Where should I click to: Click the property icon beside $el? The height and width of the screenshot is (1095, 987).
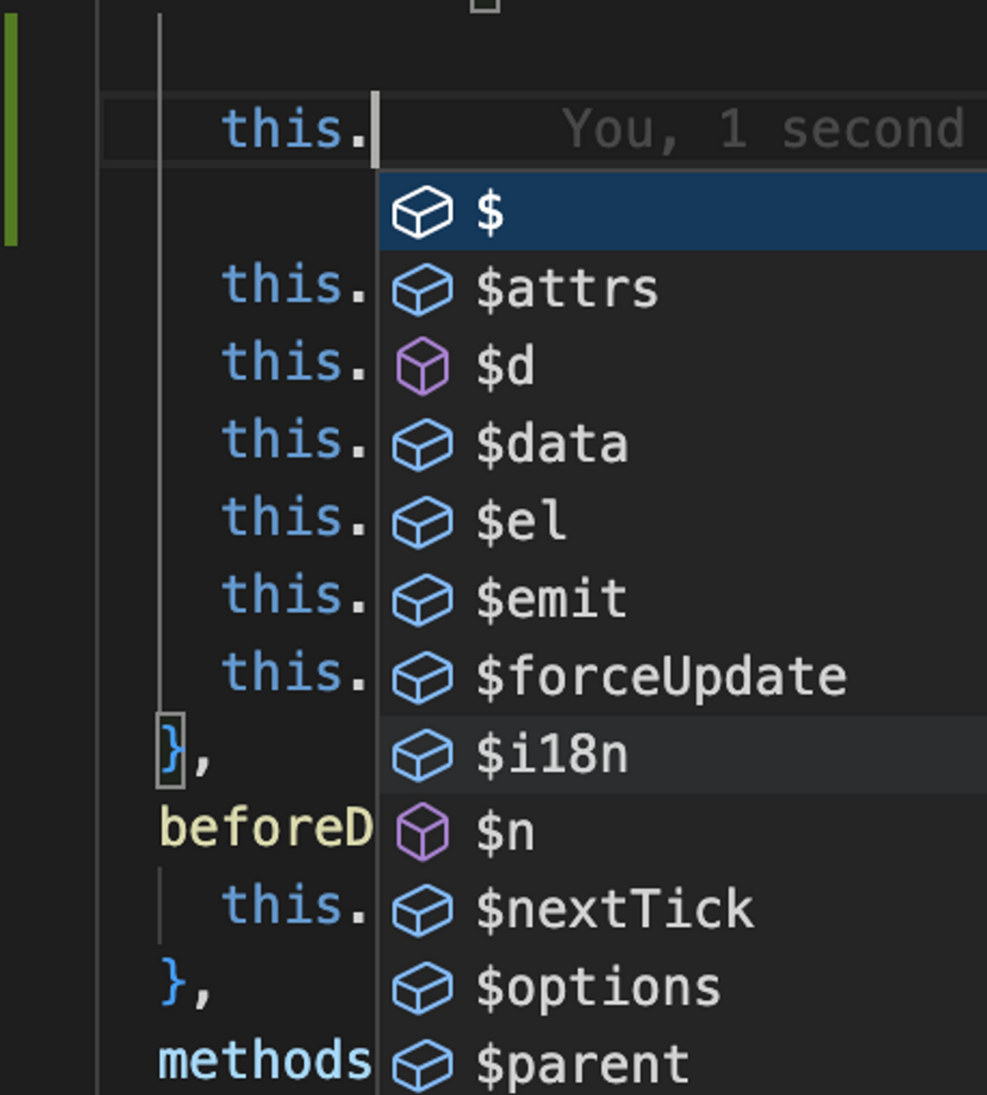coord(422,522)
